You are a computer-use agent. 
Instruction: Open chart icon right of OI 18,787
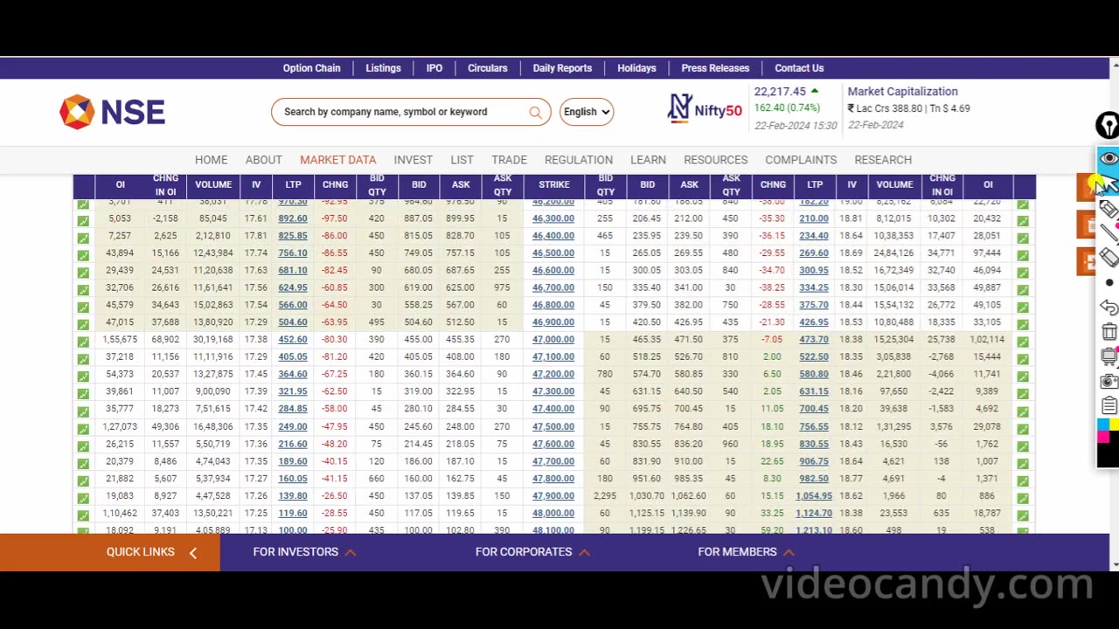(1023, 515)
